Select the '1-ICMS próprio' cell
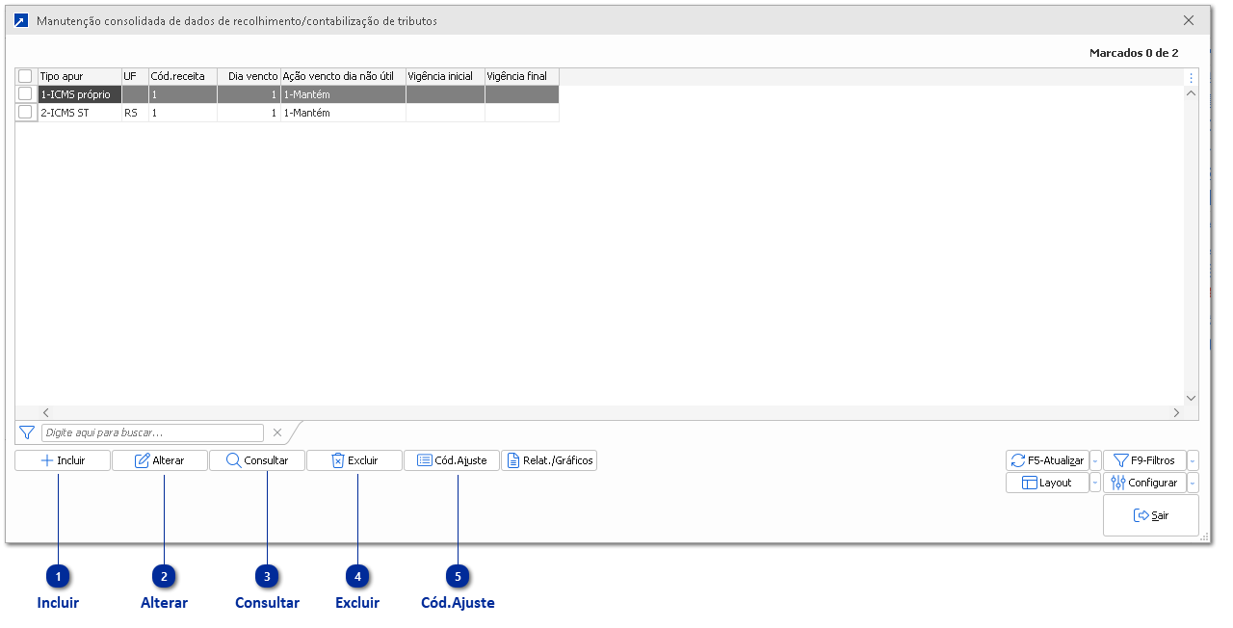This screenshot has width=1233, height=628. coord(79,94)
